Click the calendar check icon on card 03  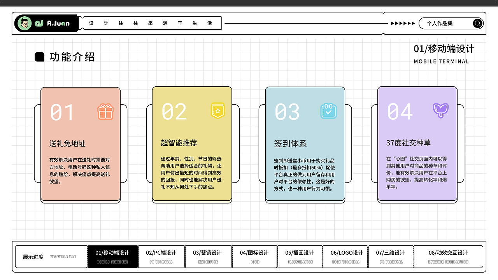click(x=329, y=111)
